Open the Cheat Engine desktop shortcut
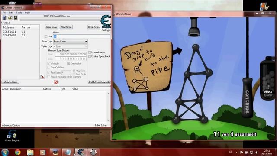Image resolution: width=277 pixels, height=156 pixels. [x=12, y=136]
